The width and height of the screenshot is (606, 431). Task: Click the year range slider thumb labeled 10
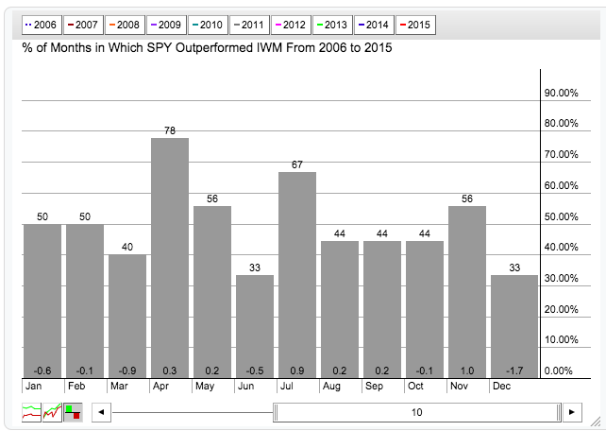click(x=417, y=412)
